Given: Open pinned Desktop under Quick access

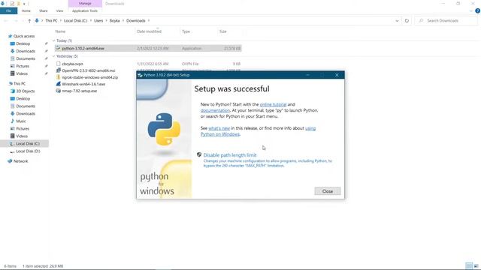Looking at the screenshot, I should [23, 43].
